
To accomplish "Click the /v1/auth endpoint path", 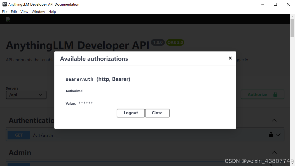I will [43, 135].
